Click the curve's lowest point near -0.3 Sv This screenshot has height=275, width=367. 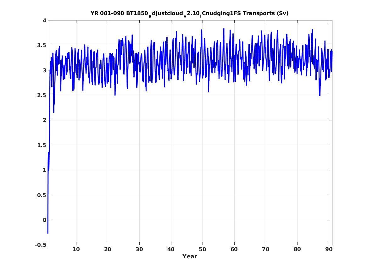pyautogui.click(x=48, y=233)
